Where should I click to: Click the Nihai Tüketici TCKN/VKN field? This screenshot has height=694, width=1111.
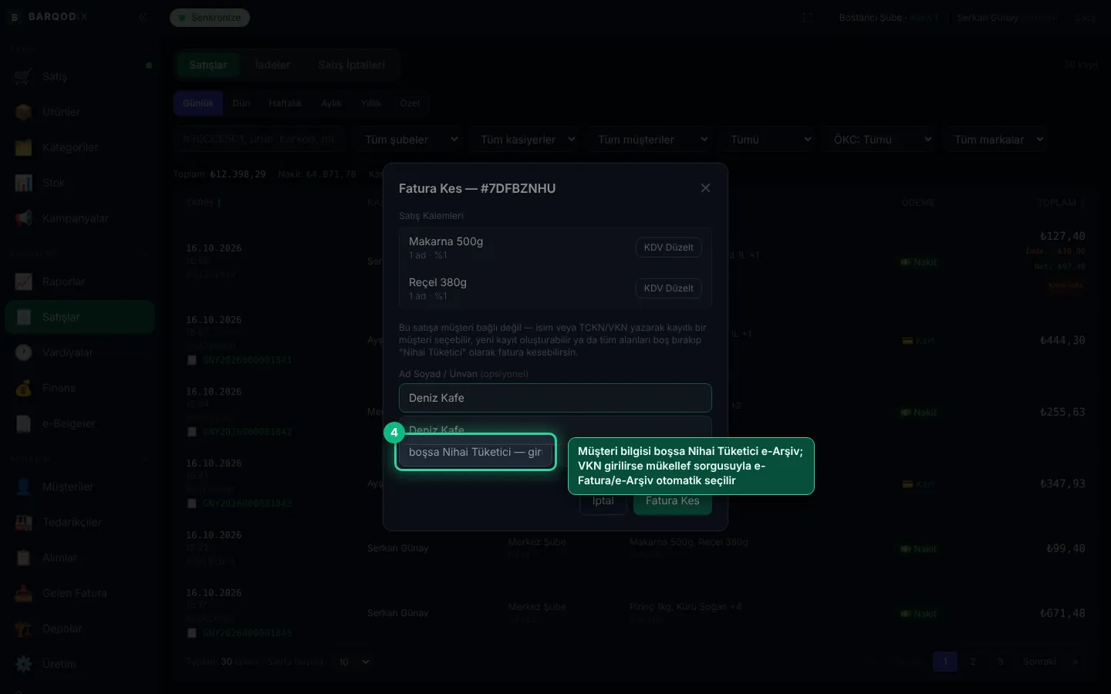point(476,452)
